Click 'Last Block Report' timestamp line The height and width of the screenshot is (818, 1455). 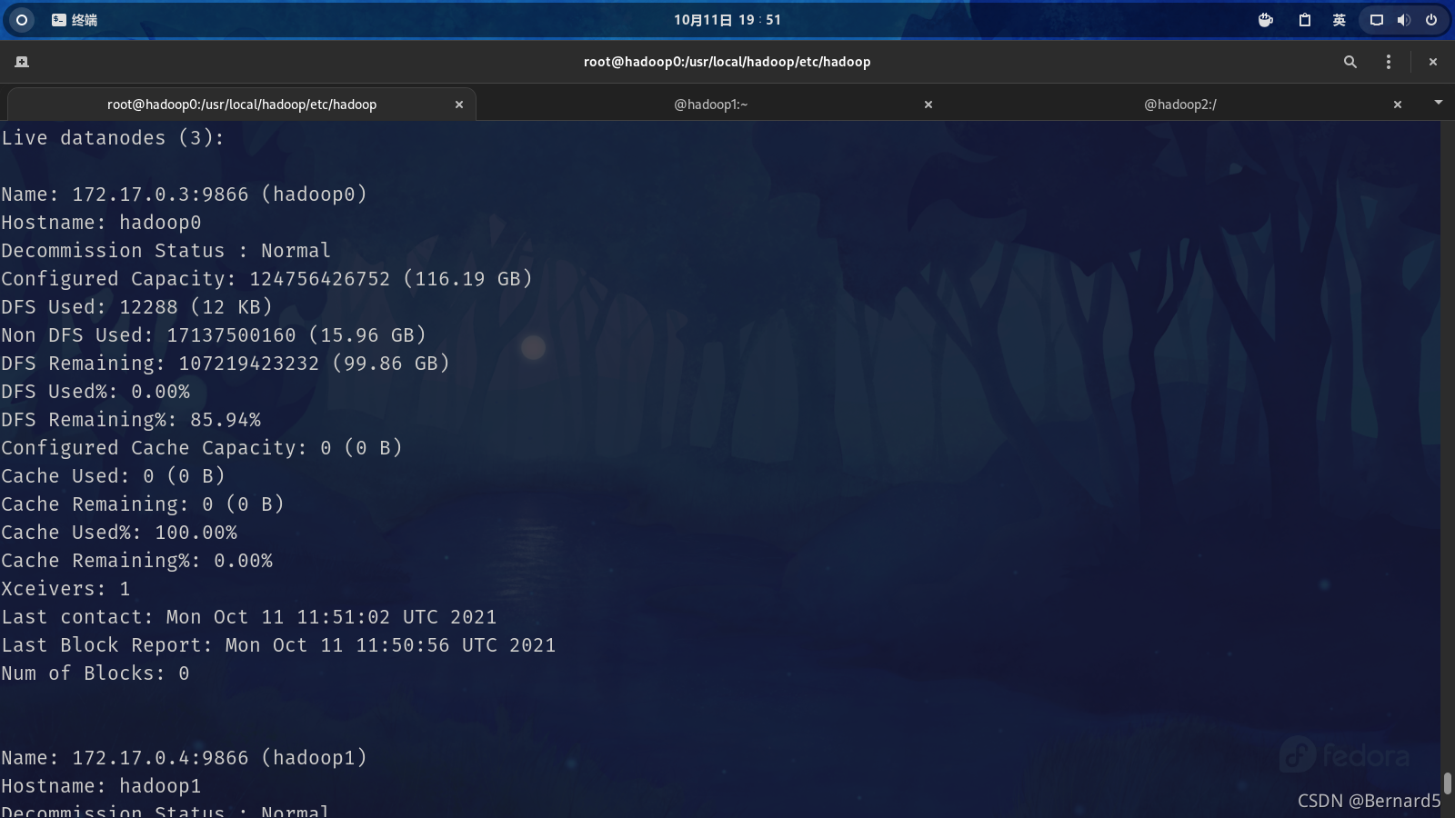click(x=278, y=645)
